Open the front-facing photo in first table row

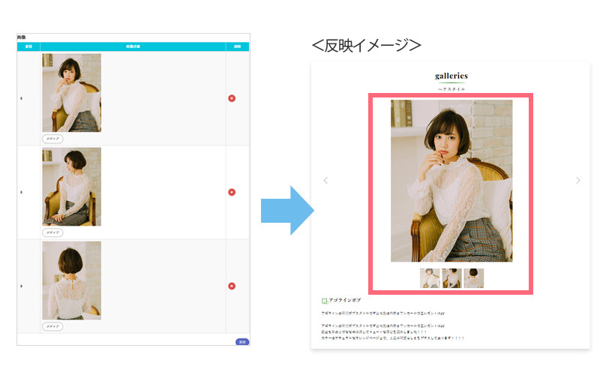click(x=71, y=92)
